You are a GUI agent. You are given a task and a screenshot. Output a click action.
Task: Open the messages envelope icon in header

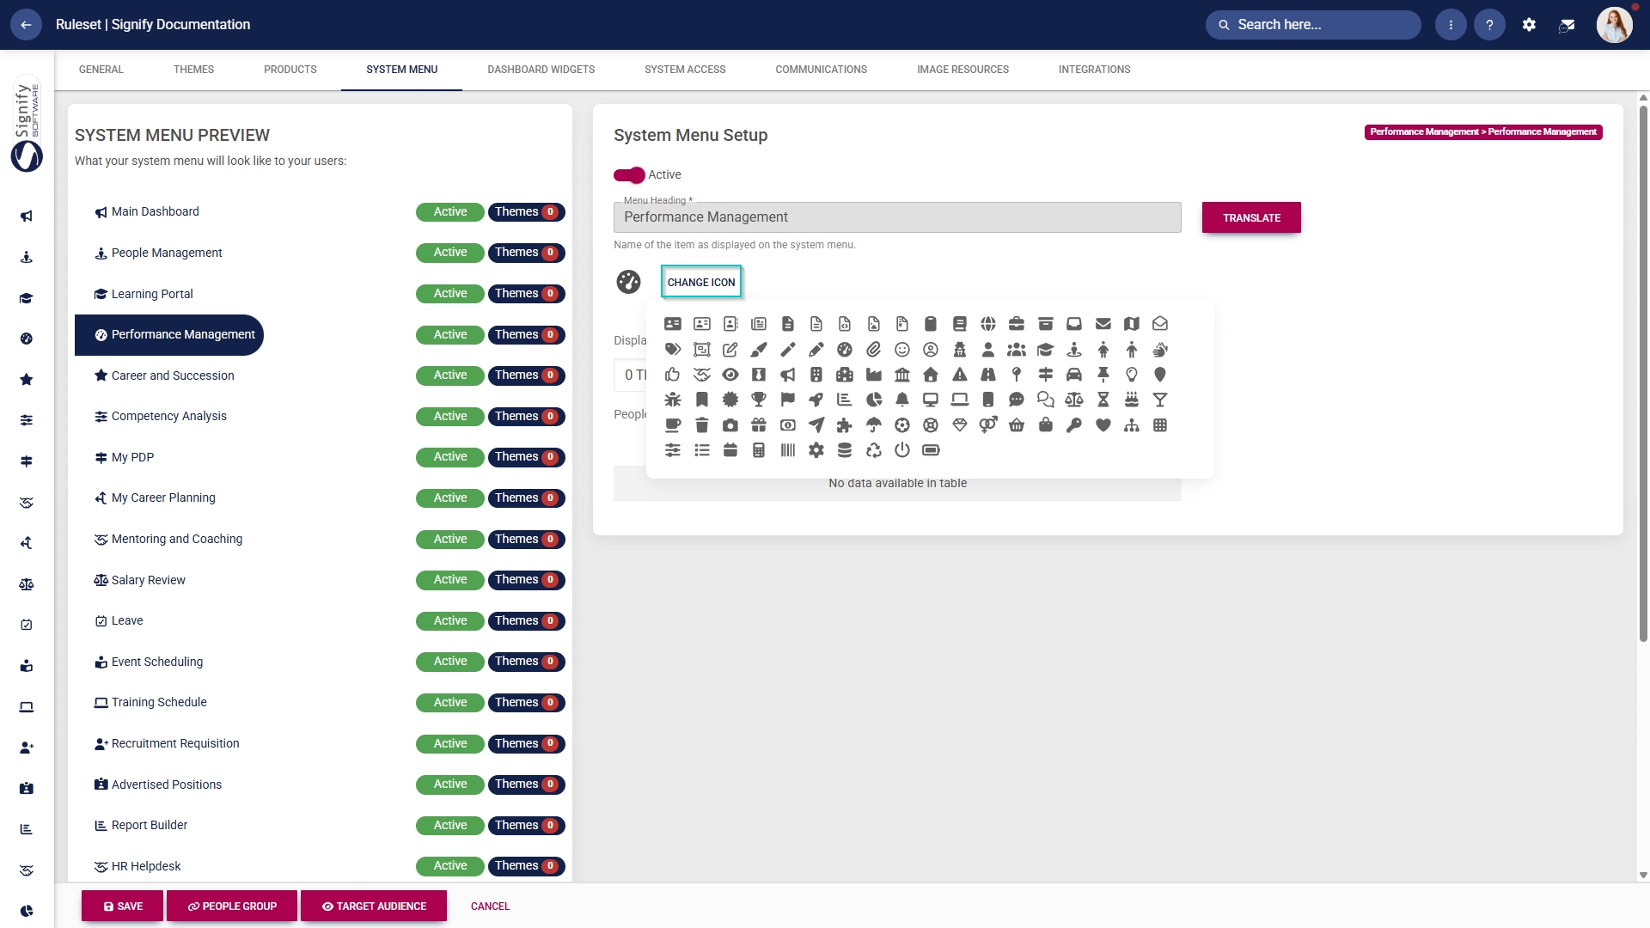1567,25
